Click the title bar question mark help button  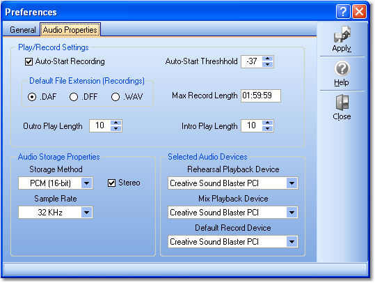[x=343, y=12]
